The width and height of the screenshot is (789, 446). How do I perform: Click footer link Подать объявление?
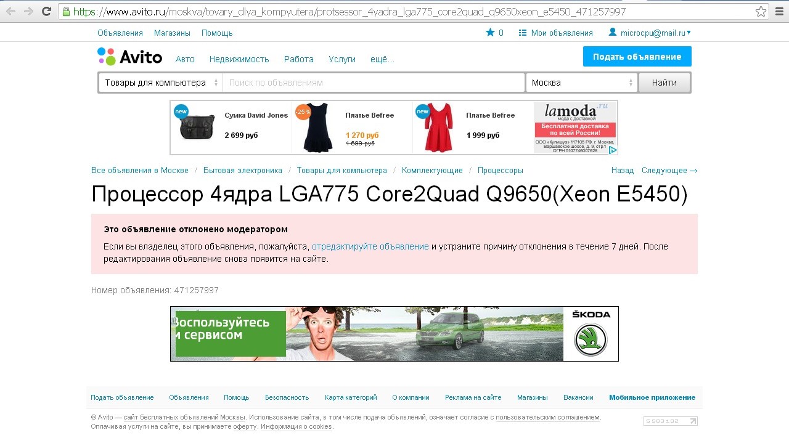[122, 397]
